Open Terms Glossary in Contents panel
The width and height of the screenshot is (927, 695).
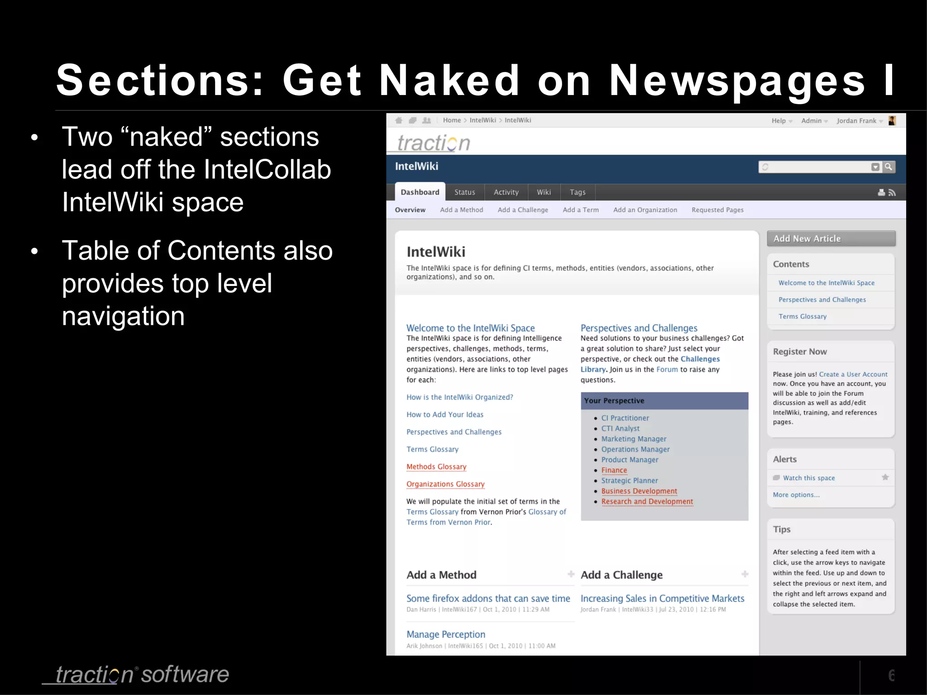[803, 316]
